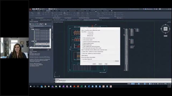
Task: Switch to the Reports ribbon tab
Action: tap(57, 11)
